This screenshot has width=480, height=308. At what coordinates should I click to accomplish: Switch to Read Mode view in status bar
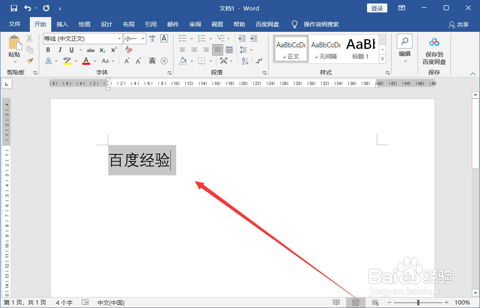[x=336, y=303]
